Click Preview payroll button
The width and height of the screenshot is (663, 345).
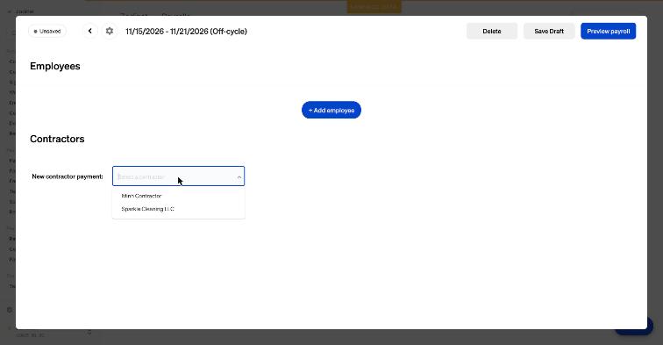tap(608, 32)
